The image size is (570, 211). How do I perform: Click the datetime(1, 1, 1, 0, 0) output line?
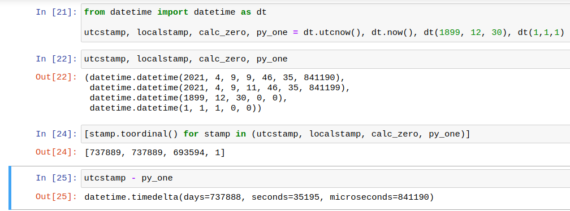175,108
